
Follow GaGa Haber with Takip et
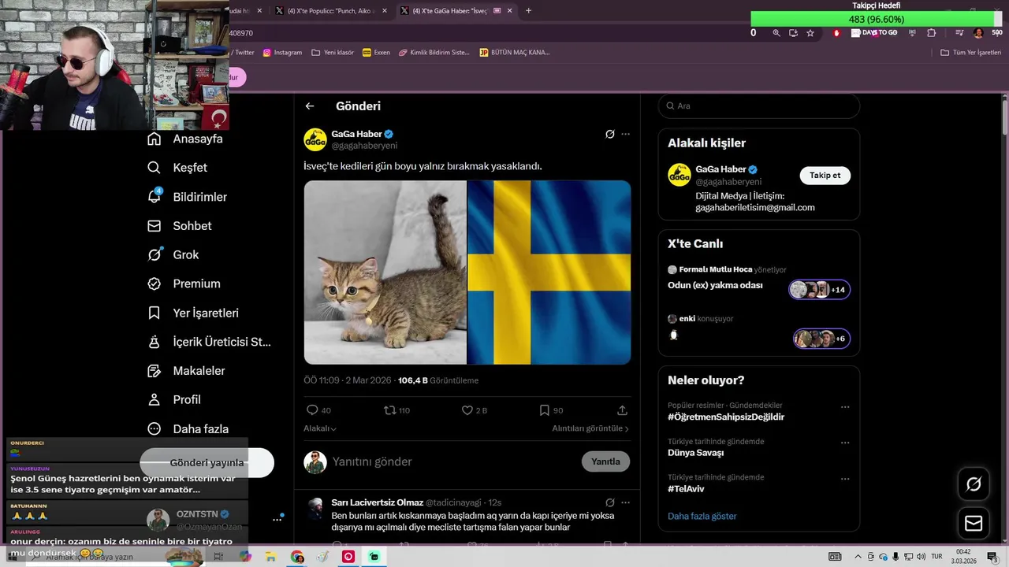point(825,175)
